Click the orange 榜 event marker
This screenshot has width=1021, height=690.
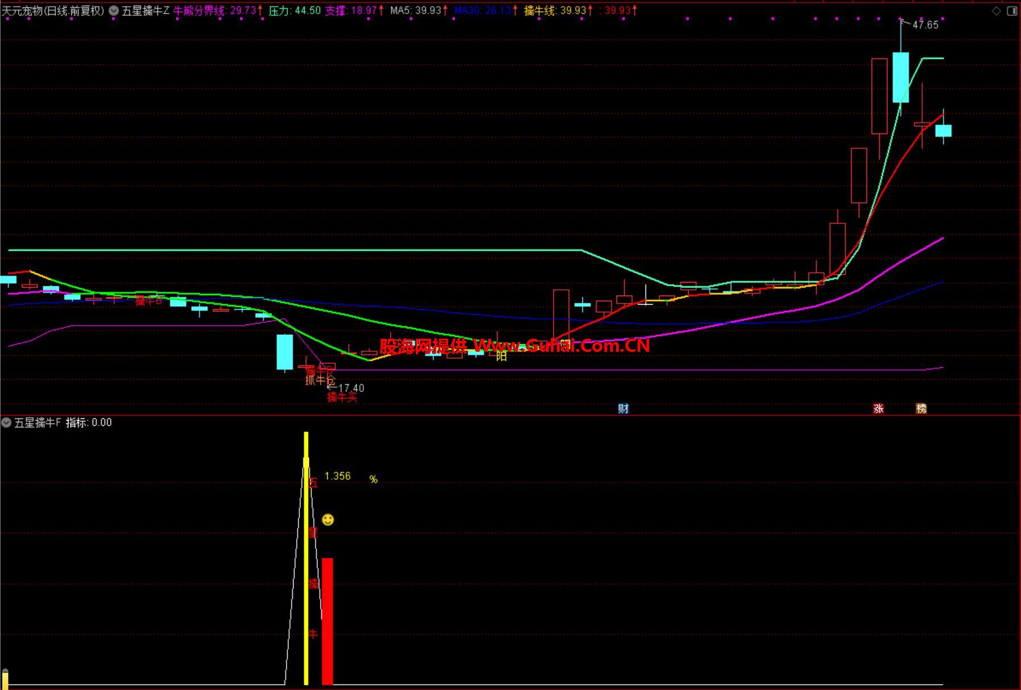(x=921, y=408)
